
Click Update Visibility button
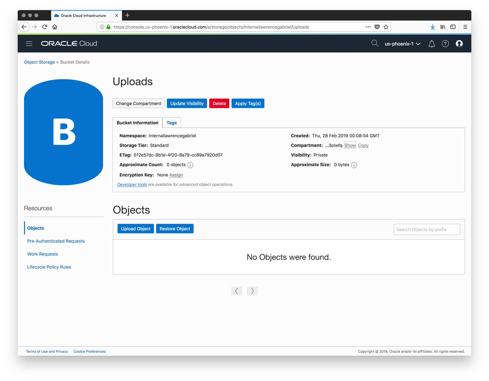click(187, 104)
